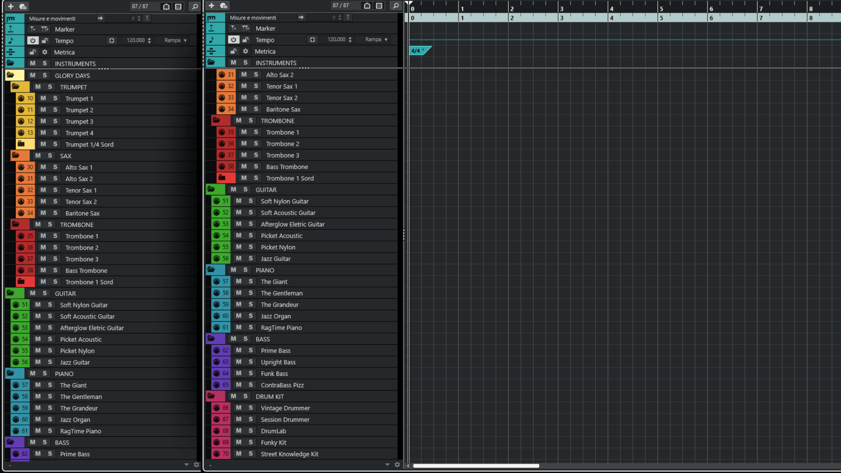This screenshot has height=473, width=841.
Task: Click right track list bottom dropdown arrow
Action: click(x=387, y=465)
